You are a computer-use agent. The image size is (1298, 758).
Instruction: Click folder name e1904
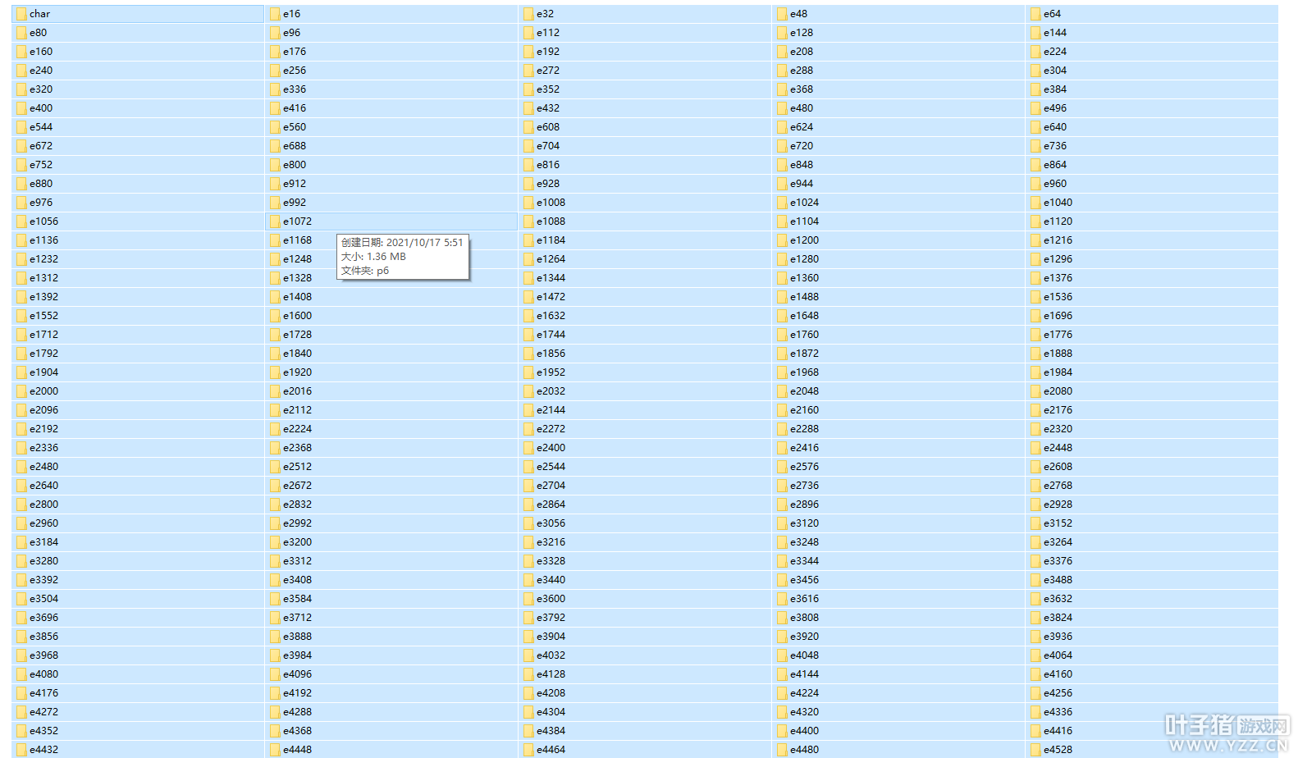tap(43, 372)
